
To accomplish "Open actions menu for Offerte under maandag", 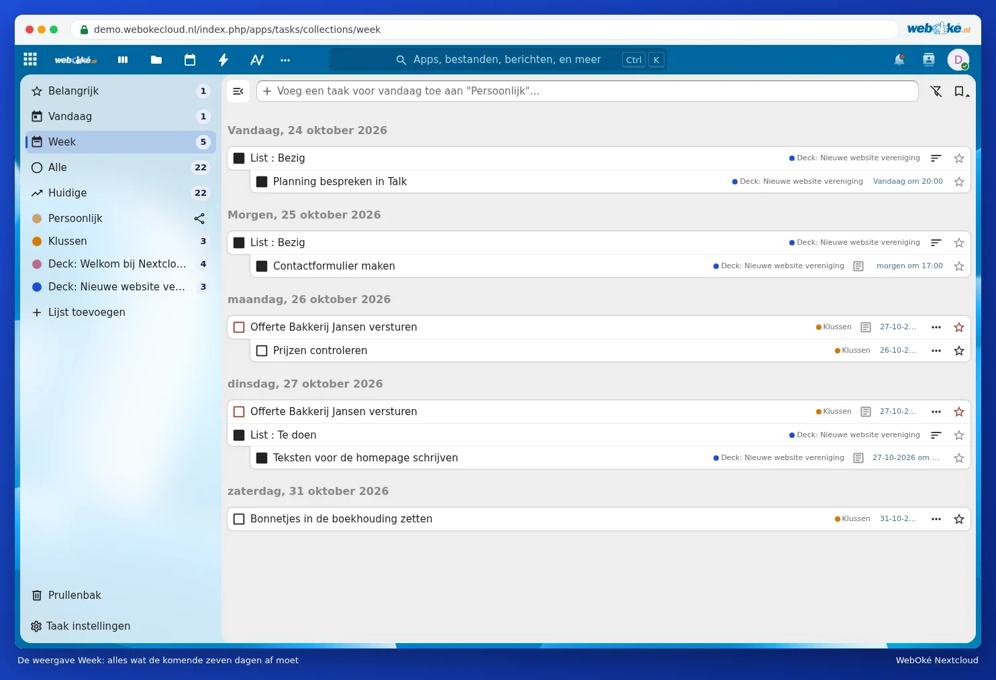I will pyautogui.click(x=936, y=327).
